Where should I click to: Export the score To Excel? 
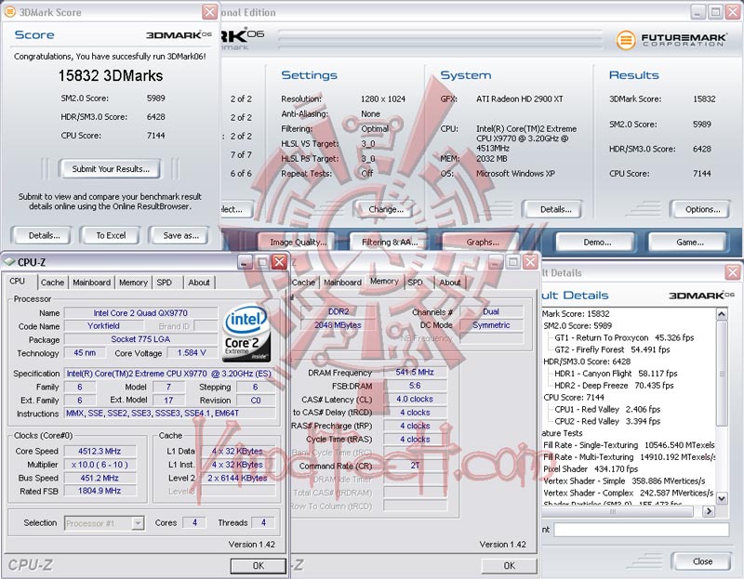click(x=111, y=235)
